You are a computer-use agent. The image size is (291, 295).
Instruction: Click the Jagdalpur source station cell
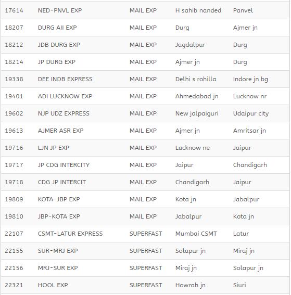190,45
